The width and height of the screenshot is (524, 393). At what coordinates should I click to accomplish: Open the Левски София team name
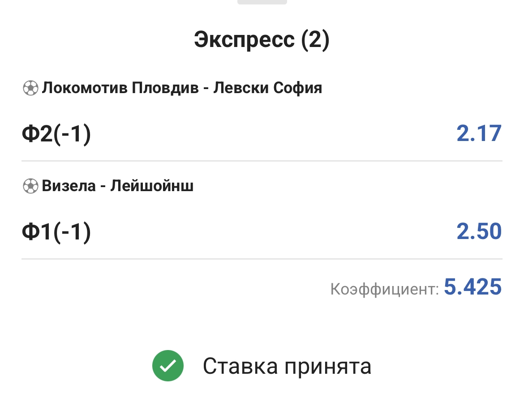click(x=267, y=88)
